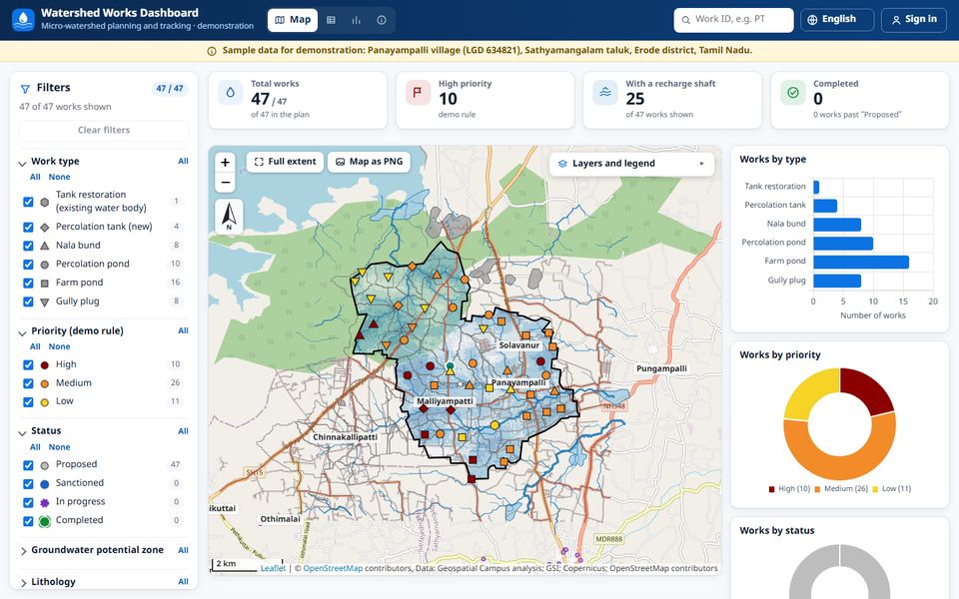Click the High priority flag icon
959x599 pixels.
[x=418, y=93]
